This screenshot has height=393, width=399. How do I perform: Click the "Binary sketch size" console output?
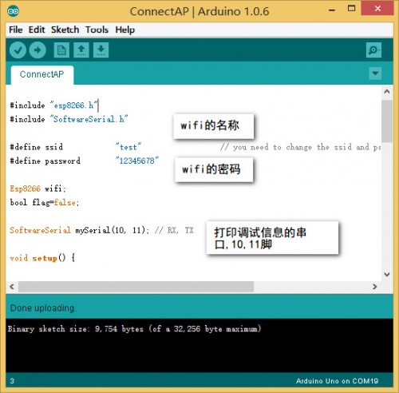tap(134, 329)
